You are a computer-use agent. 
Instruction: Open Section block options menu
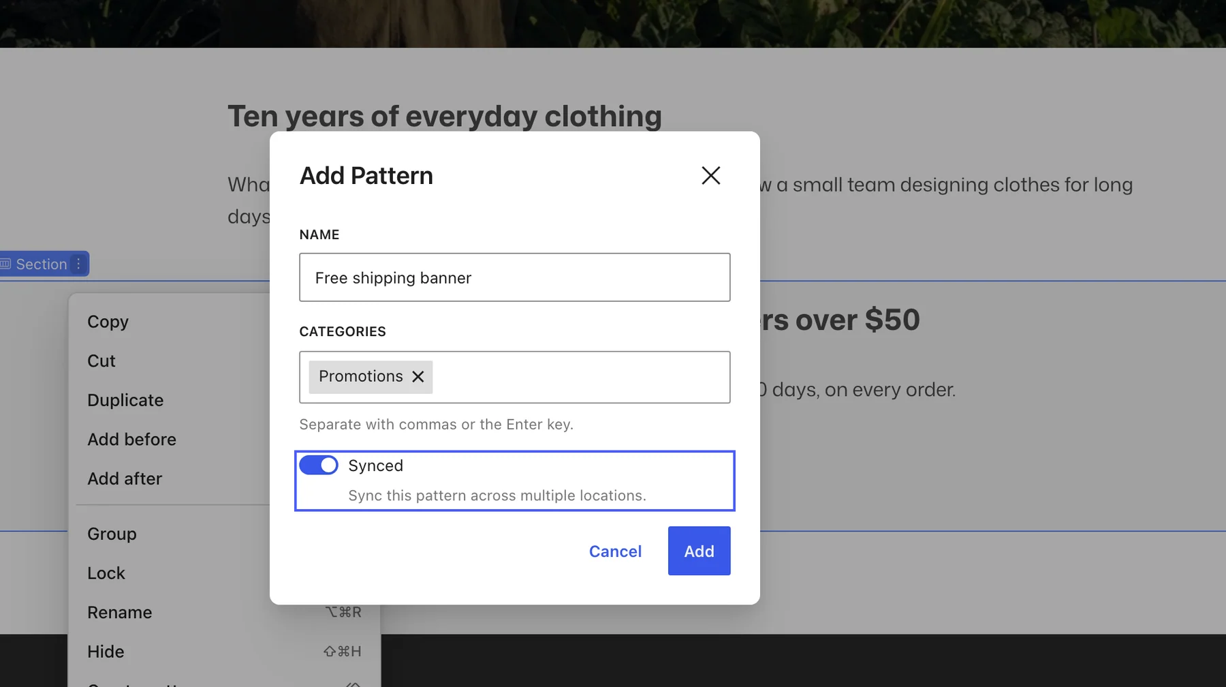coord(78,264)
